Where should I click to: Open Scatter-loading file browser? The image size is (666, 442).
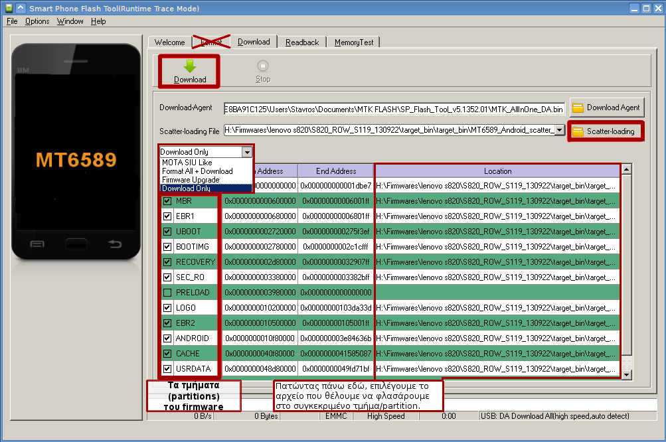click(606, 131)
